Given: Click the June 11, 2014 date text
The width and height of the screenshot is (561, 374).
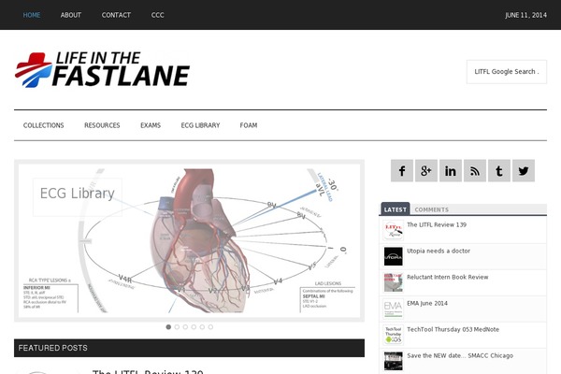Looking at the screenshot, I should tap(525, 15).
